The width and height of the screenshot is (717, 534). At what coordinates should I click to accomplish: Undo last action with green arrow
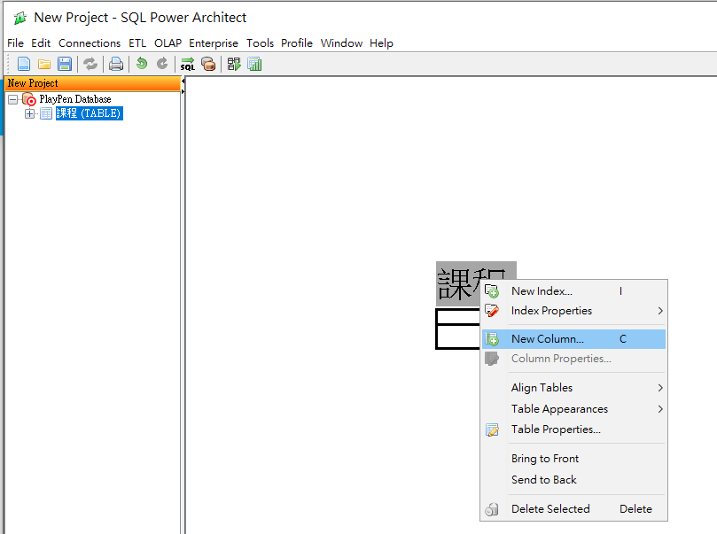142,64
